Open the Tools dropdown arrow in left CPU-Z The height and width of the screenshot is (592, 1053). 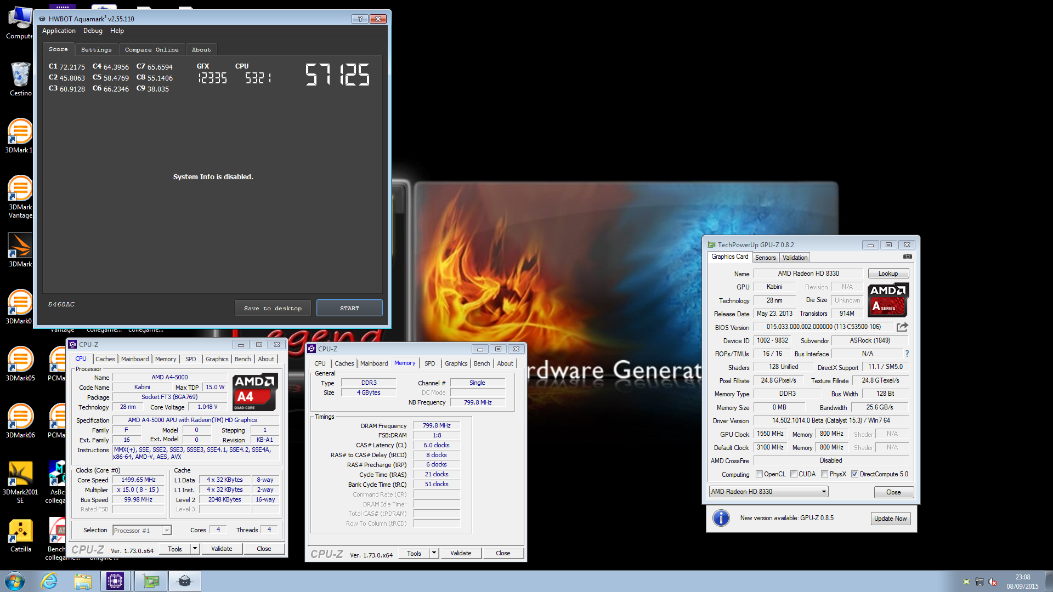pos(194,549)
